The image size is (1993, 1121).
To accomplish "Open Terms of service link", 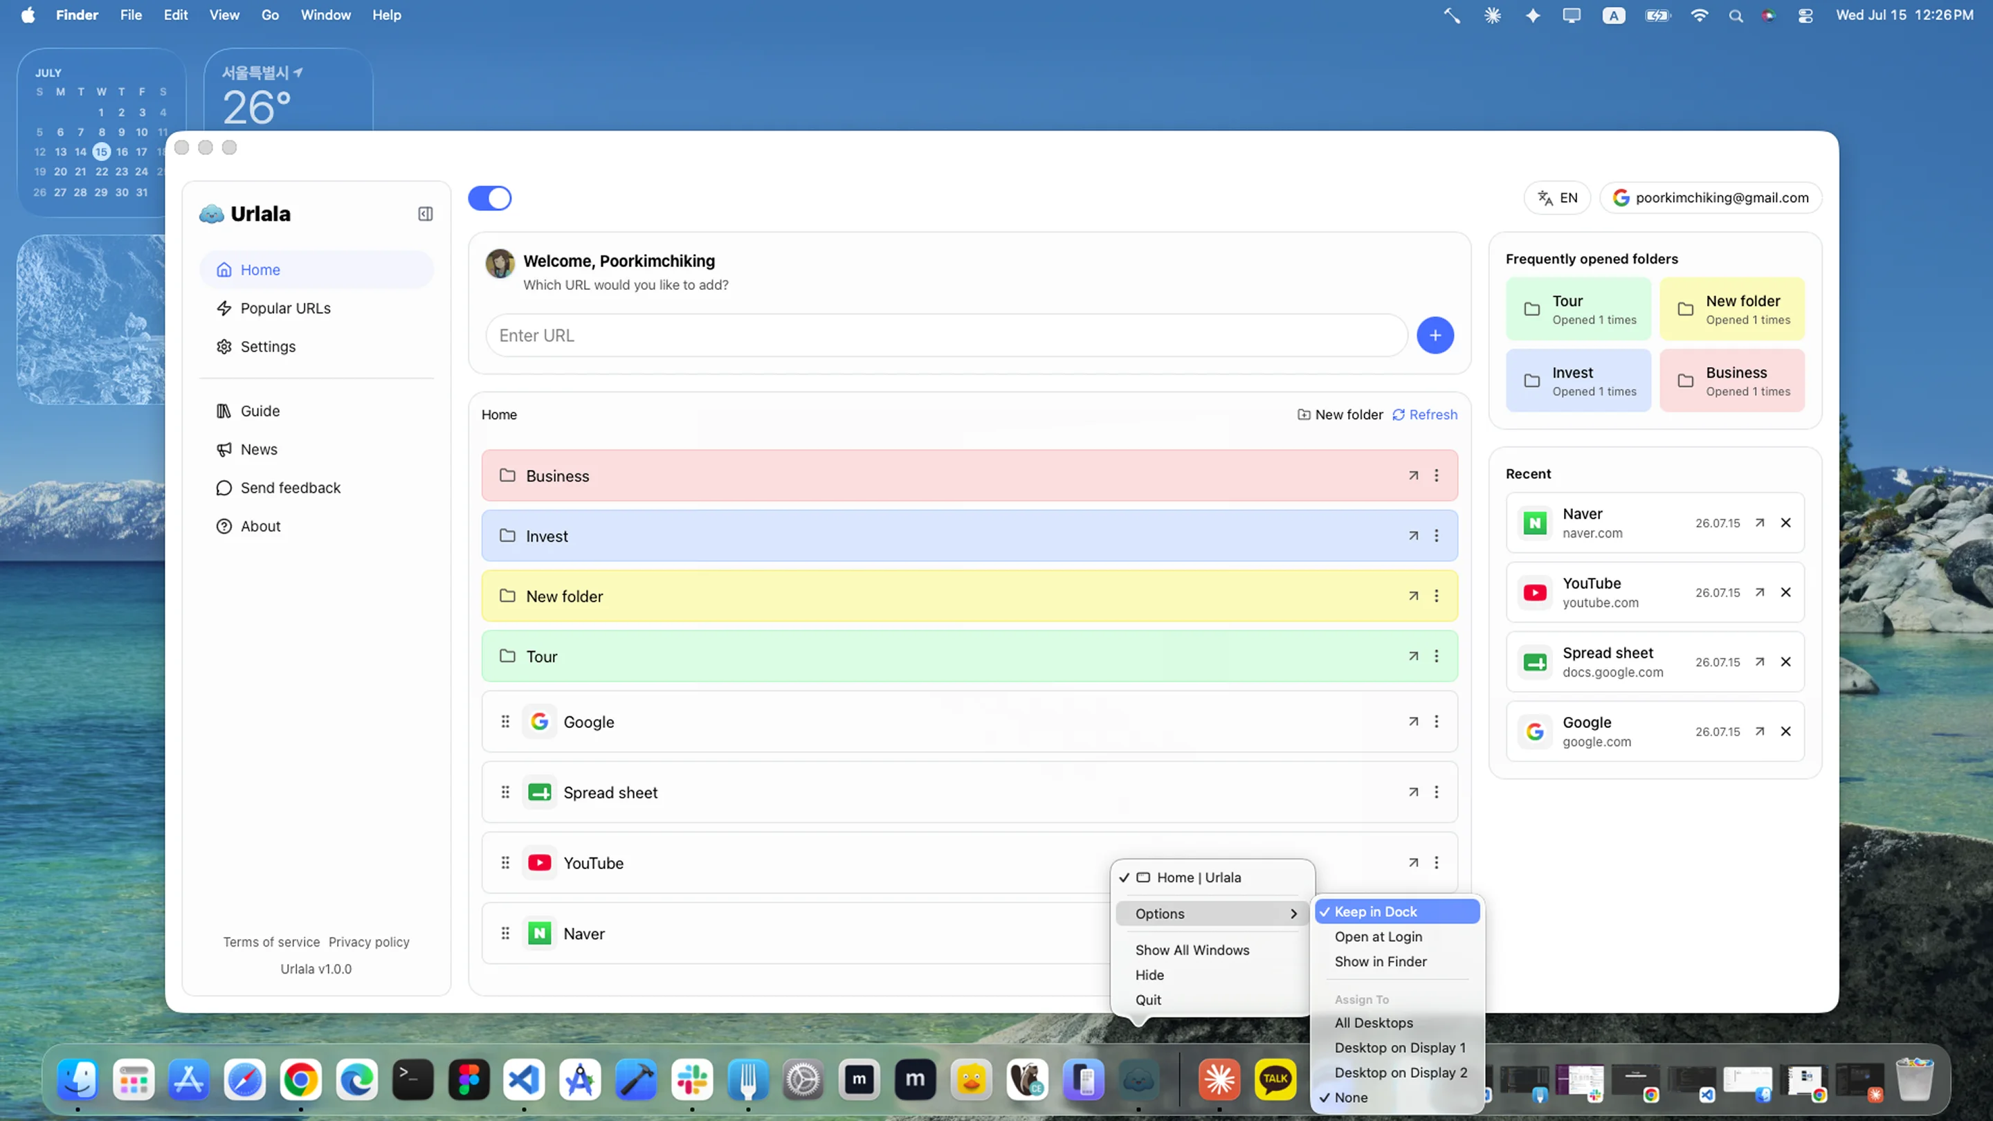I will (x=271, y=942).
